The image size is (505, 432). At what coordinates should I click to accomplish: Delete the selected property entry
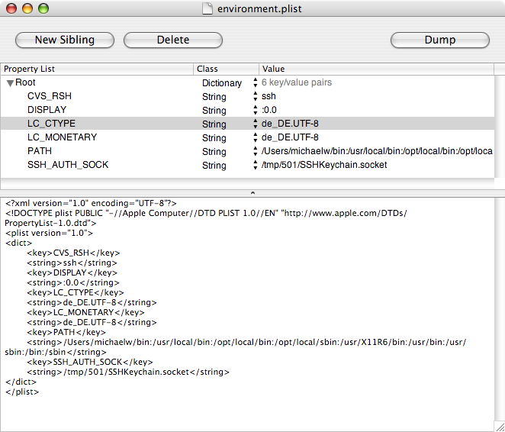click(x=173, y=40)
